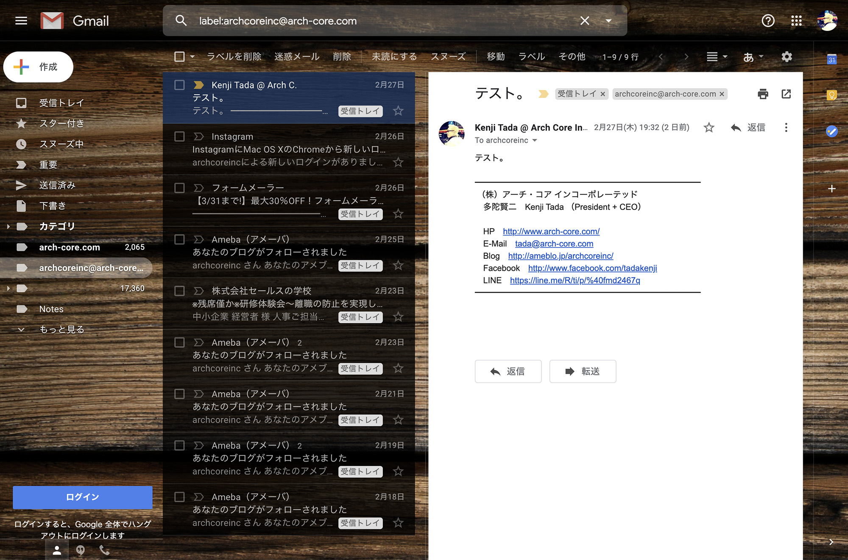Click ラベルを削除 in toolbar
This screenshot has width=848, height=560.
tap(234, 56)
